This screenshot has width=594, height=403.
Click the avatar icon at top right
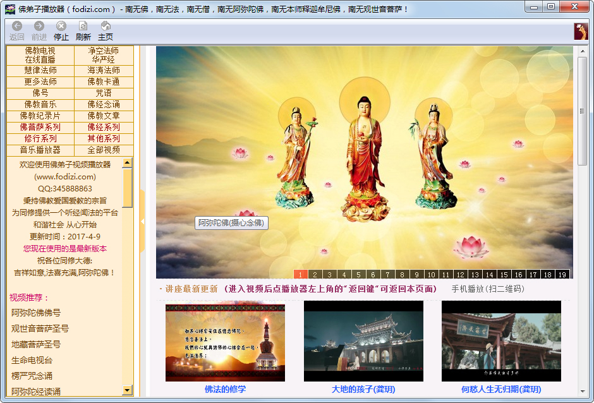click(x=581, y=32)
